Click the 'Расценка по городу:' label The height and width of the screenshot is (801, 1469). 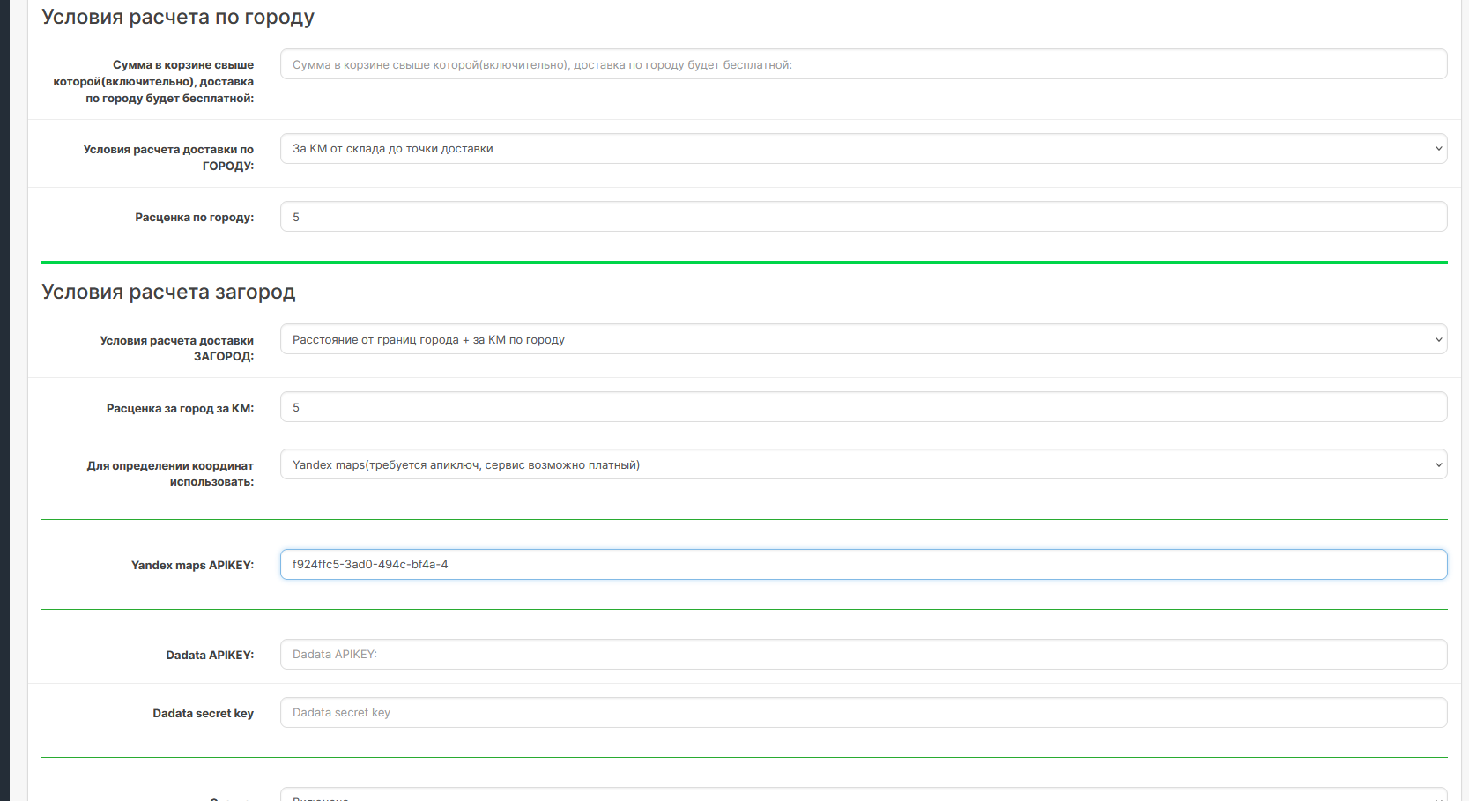[x=194, y=218]
